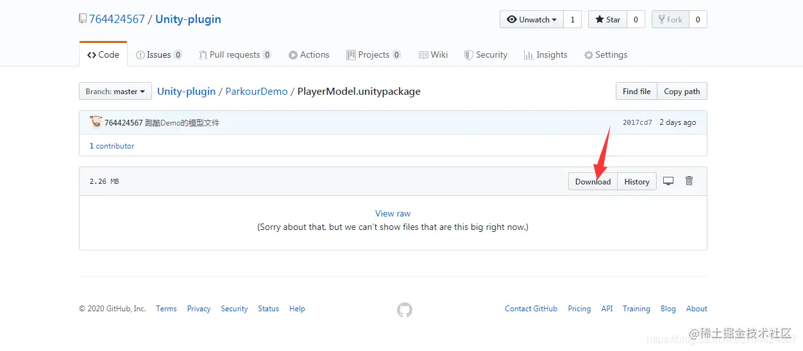Open the Training footer link
The height and width of the screenshot is (351, 803).
[x=636, y=309]
